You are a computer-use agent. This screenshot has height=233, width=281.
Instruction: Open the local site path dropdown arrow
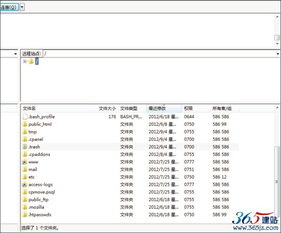click(15, 54)
